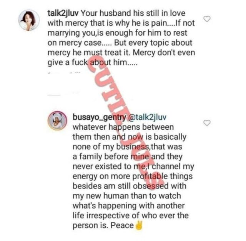Select the line 'energy on more profitable things'
Image resolution: width=246 pixels, height=241 pixels.
pyautogui.click(x=133, y=177)
